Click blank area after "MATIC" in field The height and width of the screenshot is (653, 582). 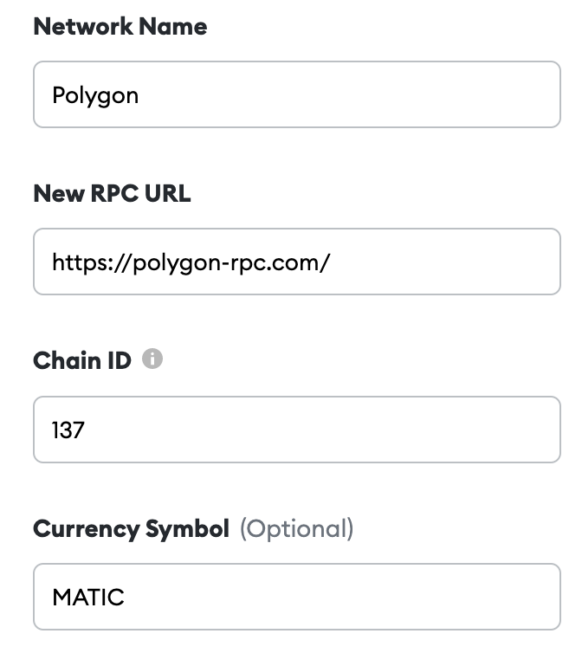[x=346, y=597]
